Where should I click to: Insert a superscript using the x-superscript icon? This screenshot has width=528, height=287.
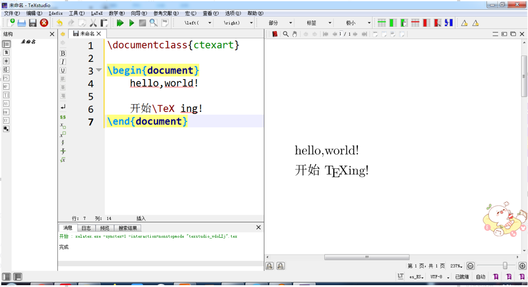(63, 134)
